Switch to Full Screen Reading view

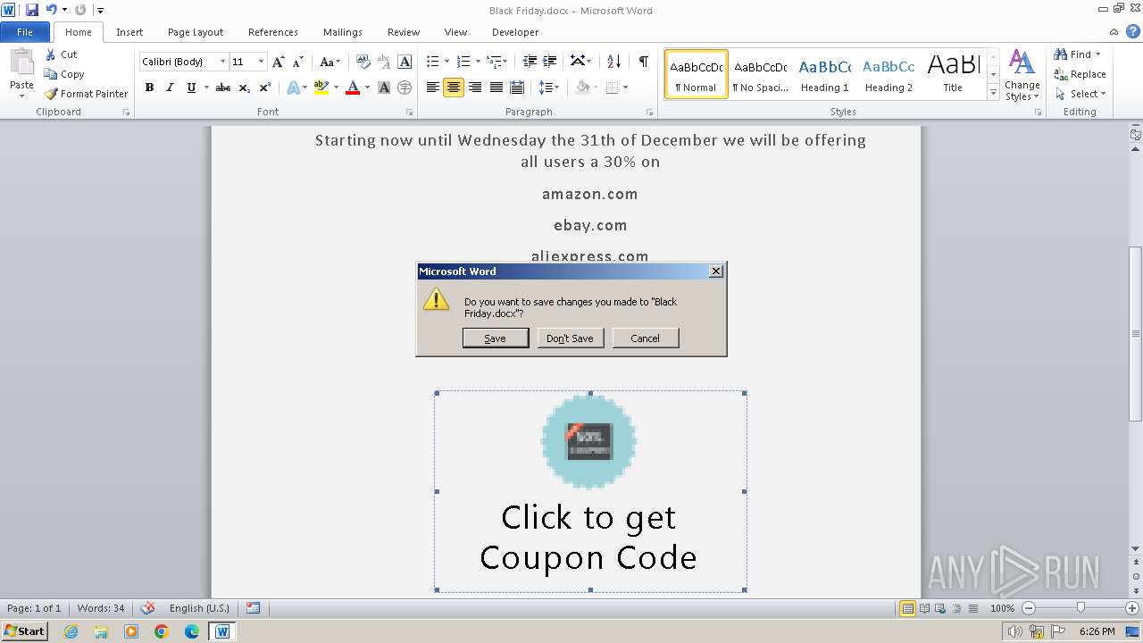(924, 608)
